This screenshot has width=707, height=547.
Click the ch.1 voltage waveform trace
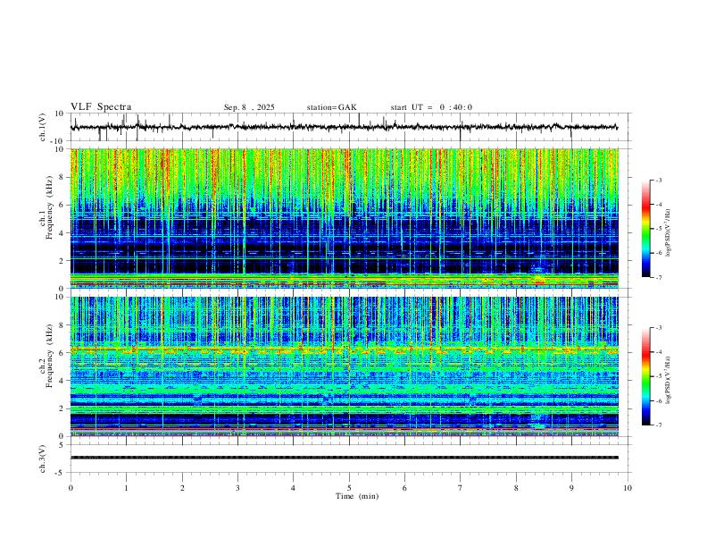[x=344, y=127]
